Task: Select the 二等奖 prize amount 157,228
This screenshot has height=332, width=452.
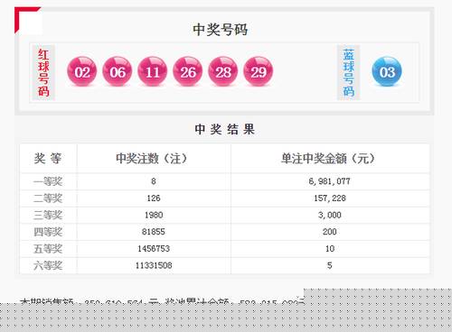Action: [x=330, y=198]
